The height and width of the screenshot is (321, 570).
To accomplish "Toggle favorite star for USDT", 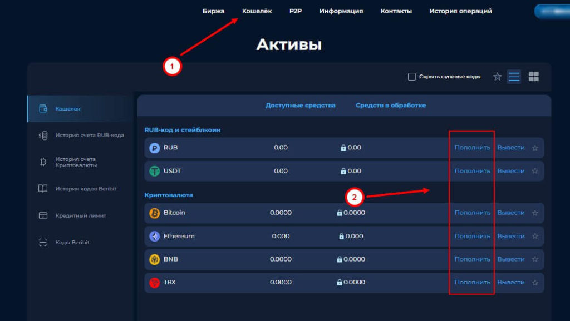I will click(535, 171).
